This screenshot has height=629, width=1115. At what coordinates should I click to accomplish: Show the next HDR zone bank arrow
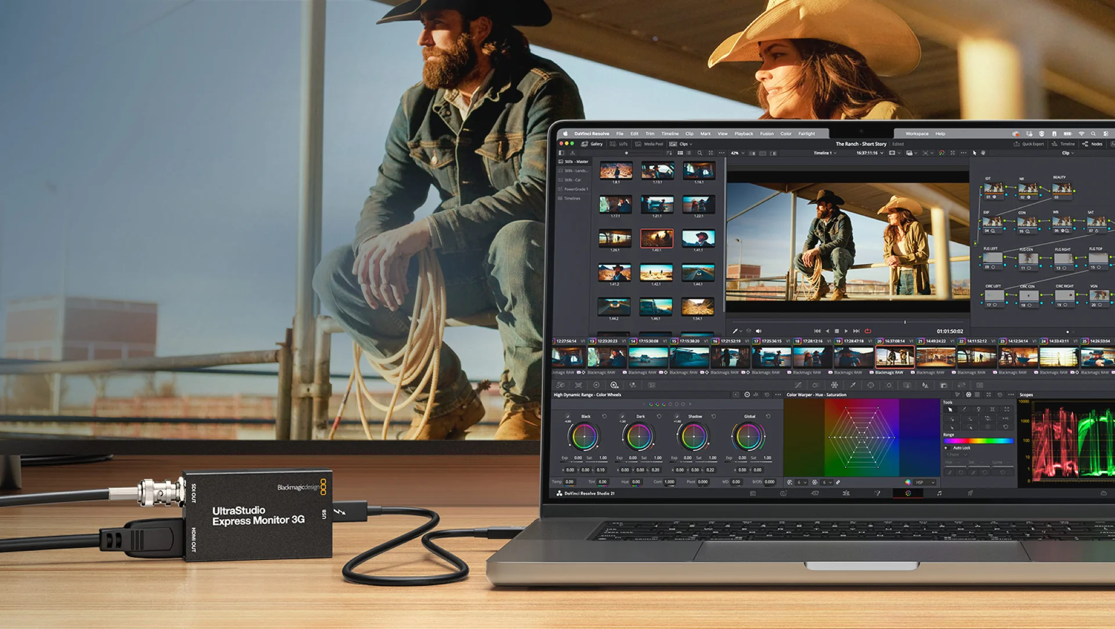(x=690, y=404)
